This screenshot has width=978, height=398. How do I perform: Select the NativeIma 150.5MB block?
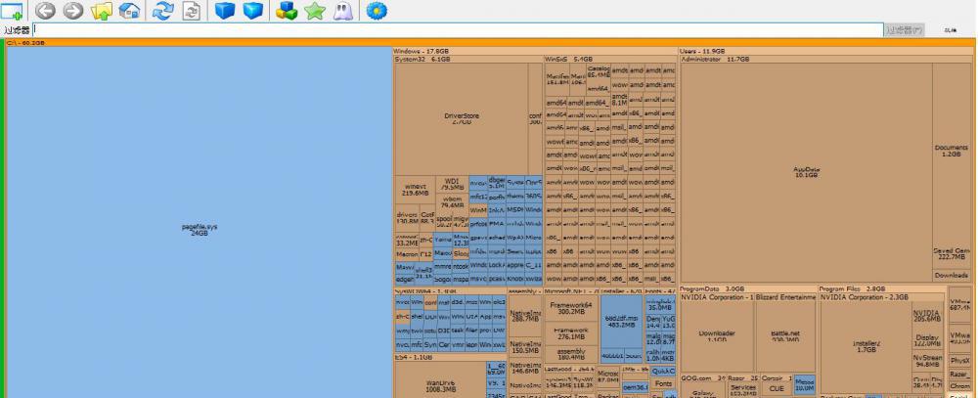tap(524, 347)
